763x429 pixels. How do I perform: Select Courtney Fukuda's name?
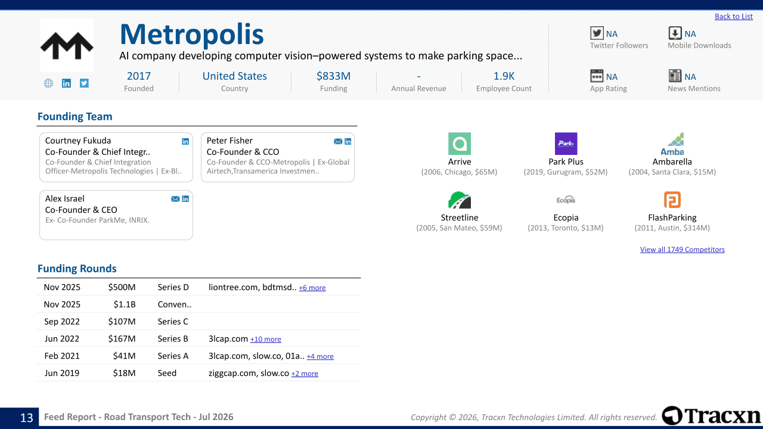pyautogui.click(x=78, y=141)
